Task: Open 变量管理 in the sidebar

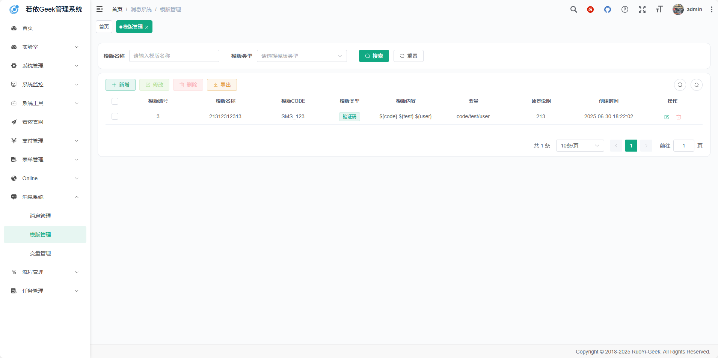Action: coord(40,253)
